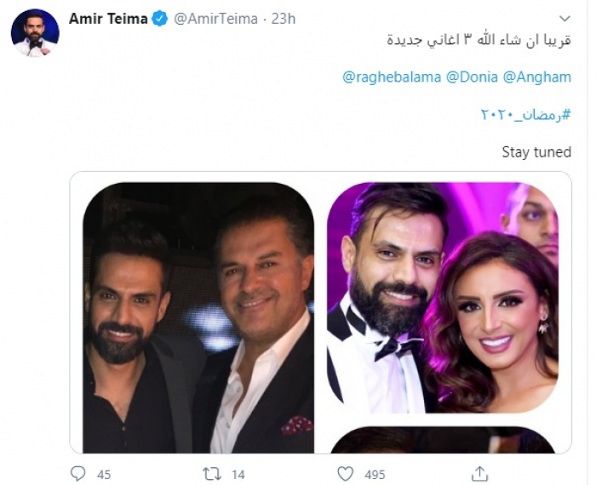This screenshot has height=485, width=596.
Task: Click the retweet arrows icon
Action: click(210, 473)
